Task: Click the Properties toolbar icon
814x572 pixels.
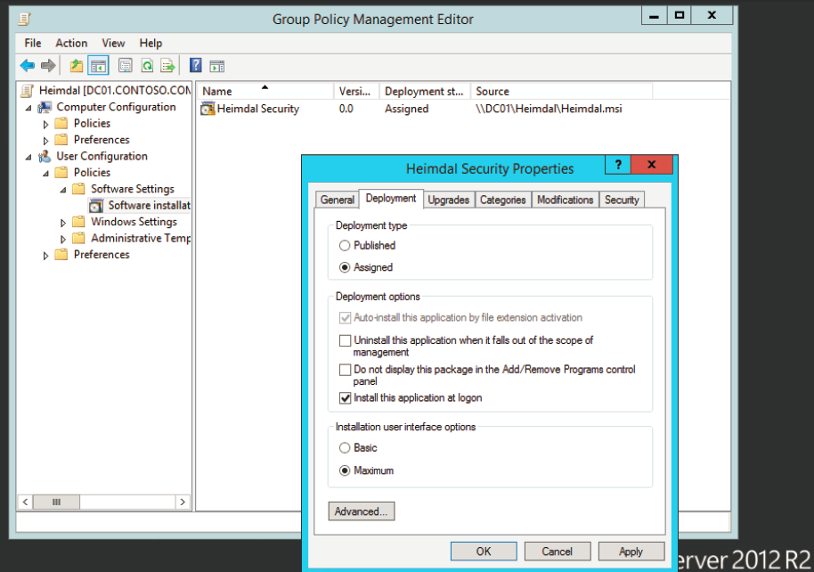Action: click(125, 65)
